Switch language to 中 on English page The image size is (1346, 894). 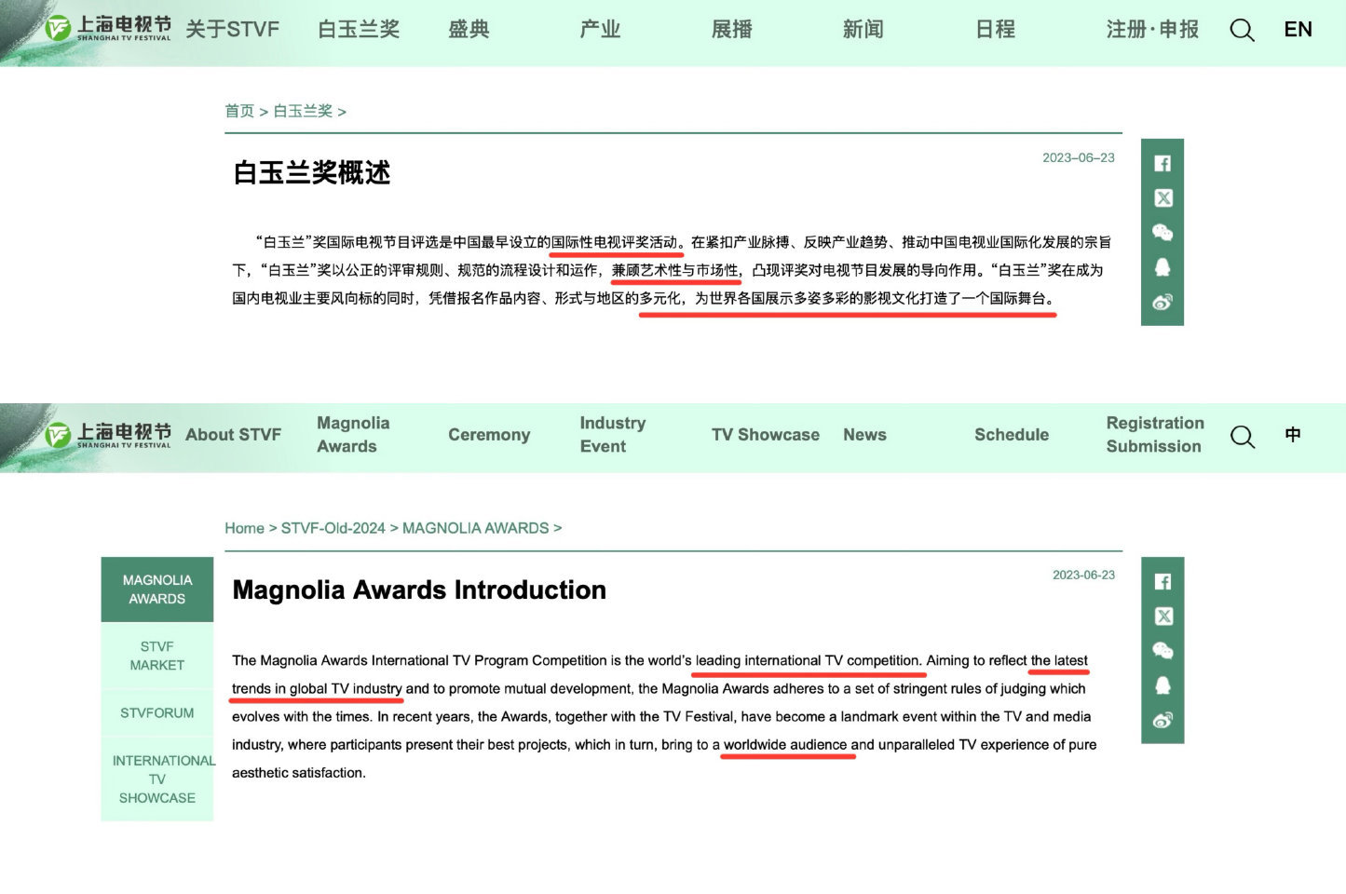point(1293,435)
